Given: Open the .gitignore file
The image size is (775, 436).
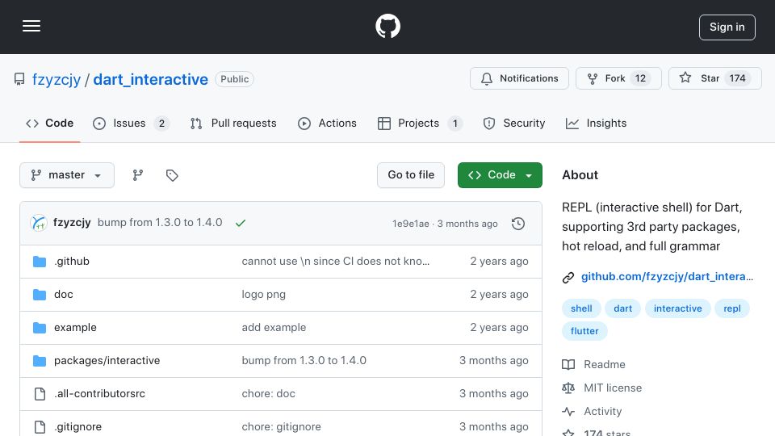Looking at the screenshot, I should click(x=77, y=426).
